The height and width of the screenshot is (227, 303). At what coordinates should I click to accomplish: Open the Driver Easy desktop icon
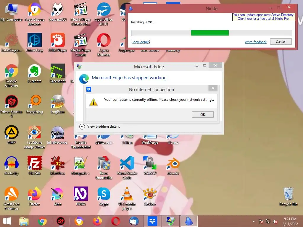pos(34,43)
